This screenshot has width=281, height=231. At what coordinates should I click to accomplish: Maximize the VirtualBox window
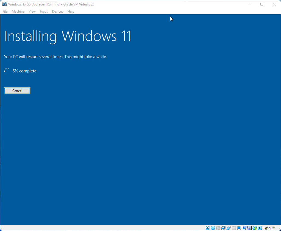point(262,4)
